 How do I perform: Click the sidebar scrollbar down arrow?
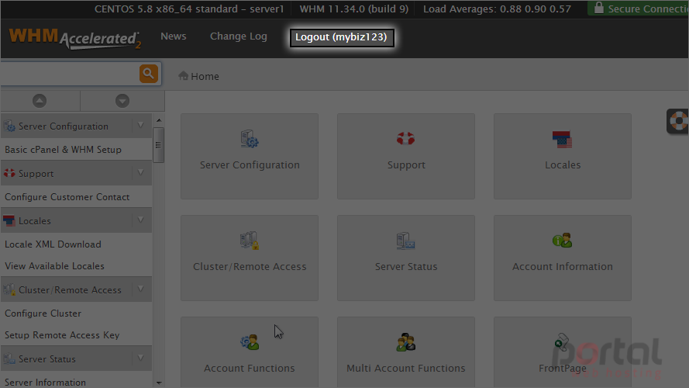click(x=159, y=383)
